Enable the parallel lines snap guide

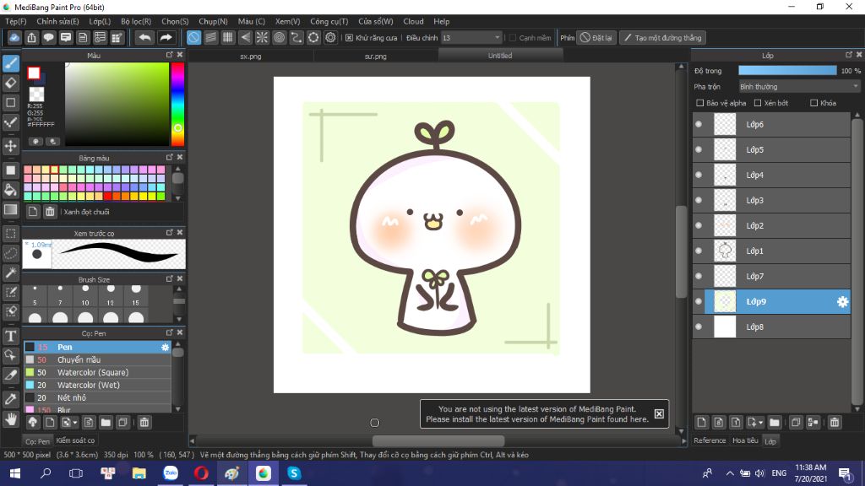210,37
